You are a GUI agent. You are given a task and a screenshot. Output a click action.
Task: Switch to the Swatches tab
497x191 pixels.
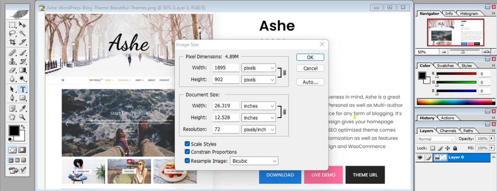445,66
